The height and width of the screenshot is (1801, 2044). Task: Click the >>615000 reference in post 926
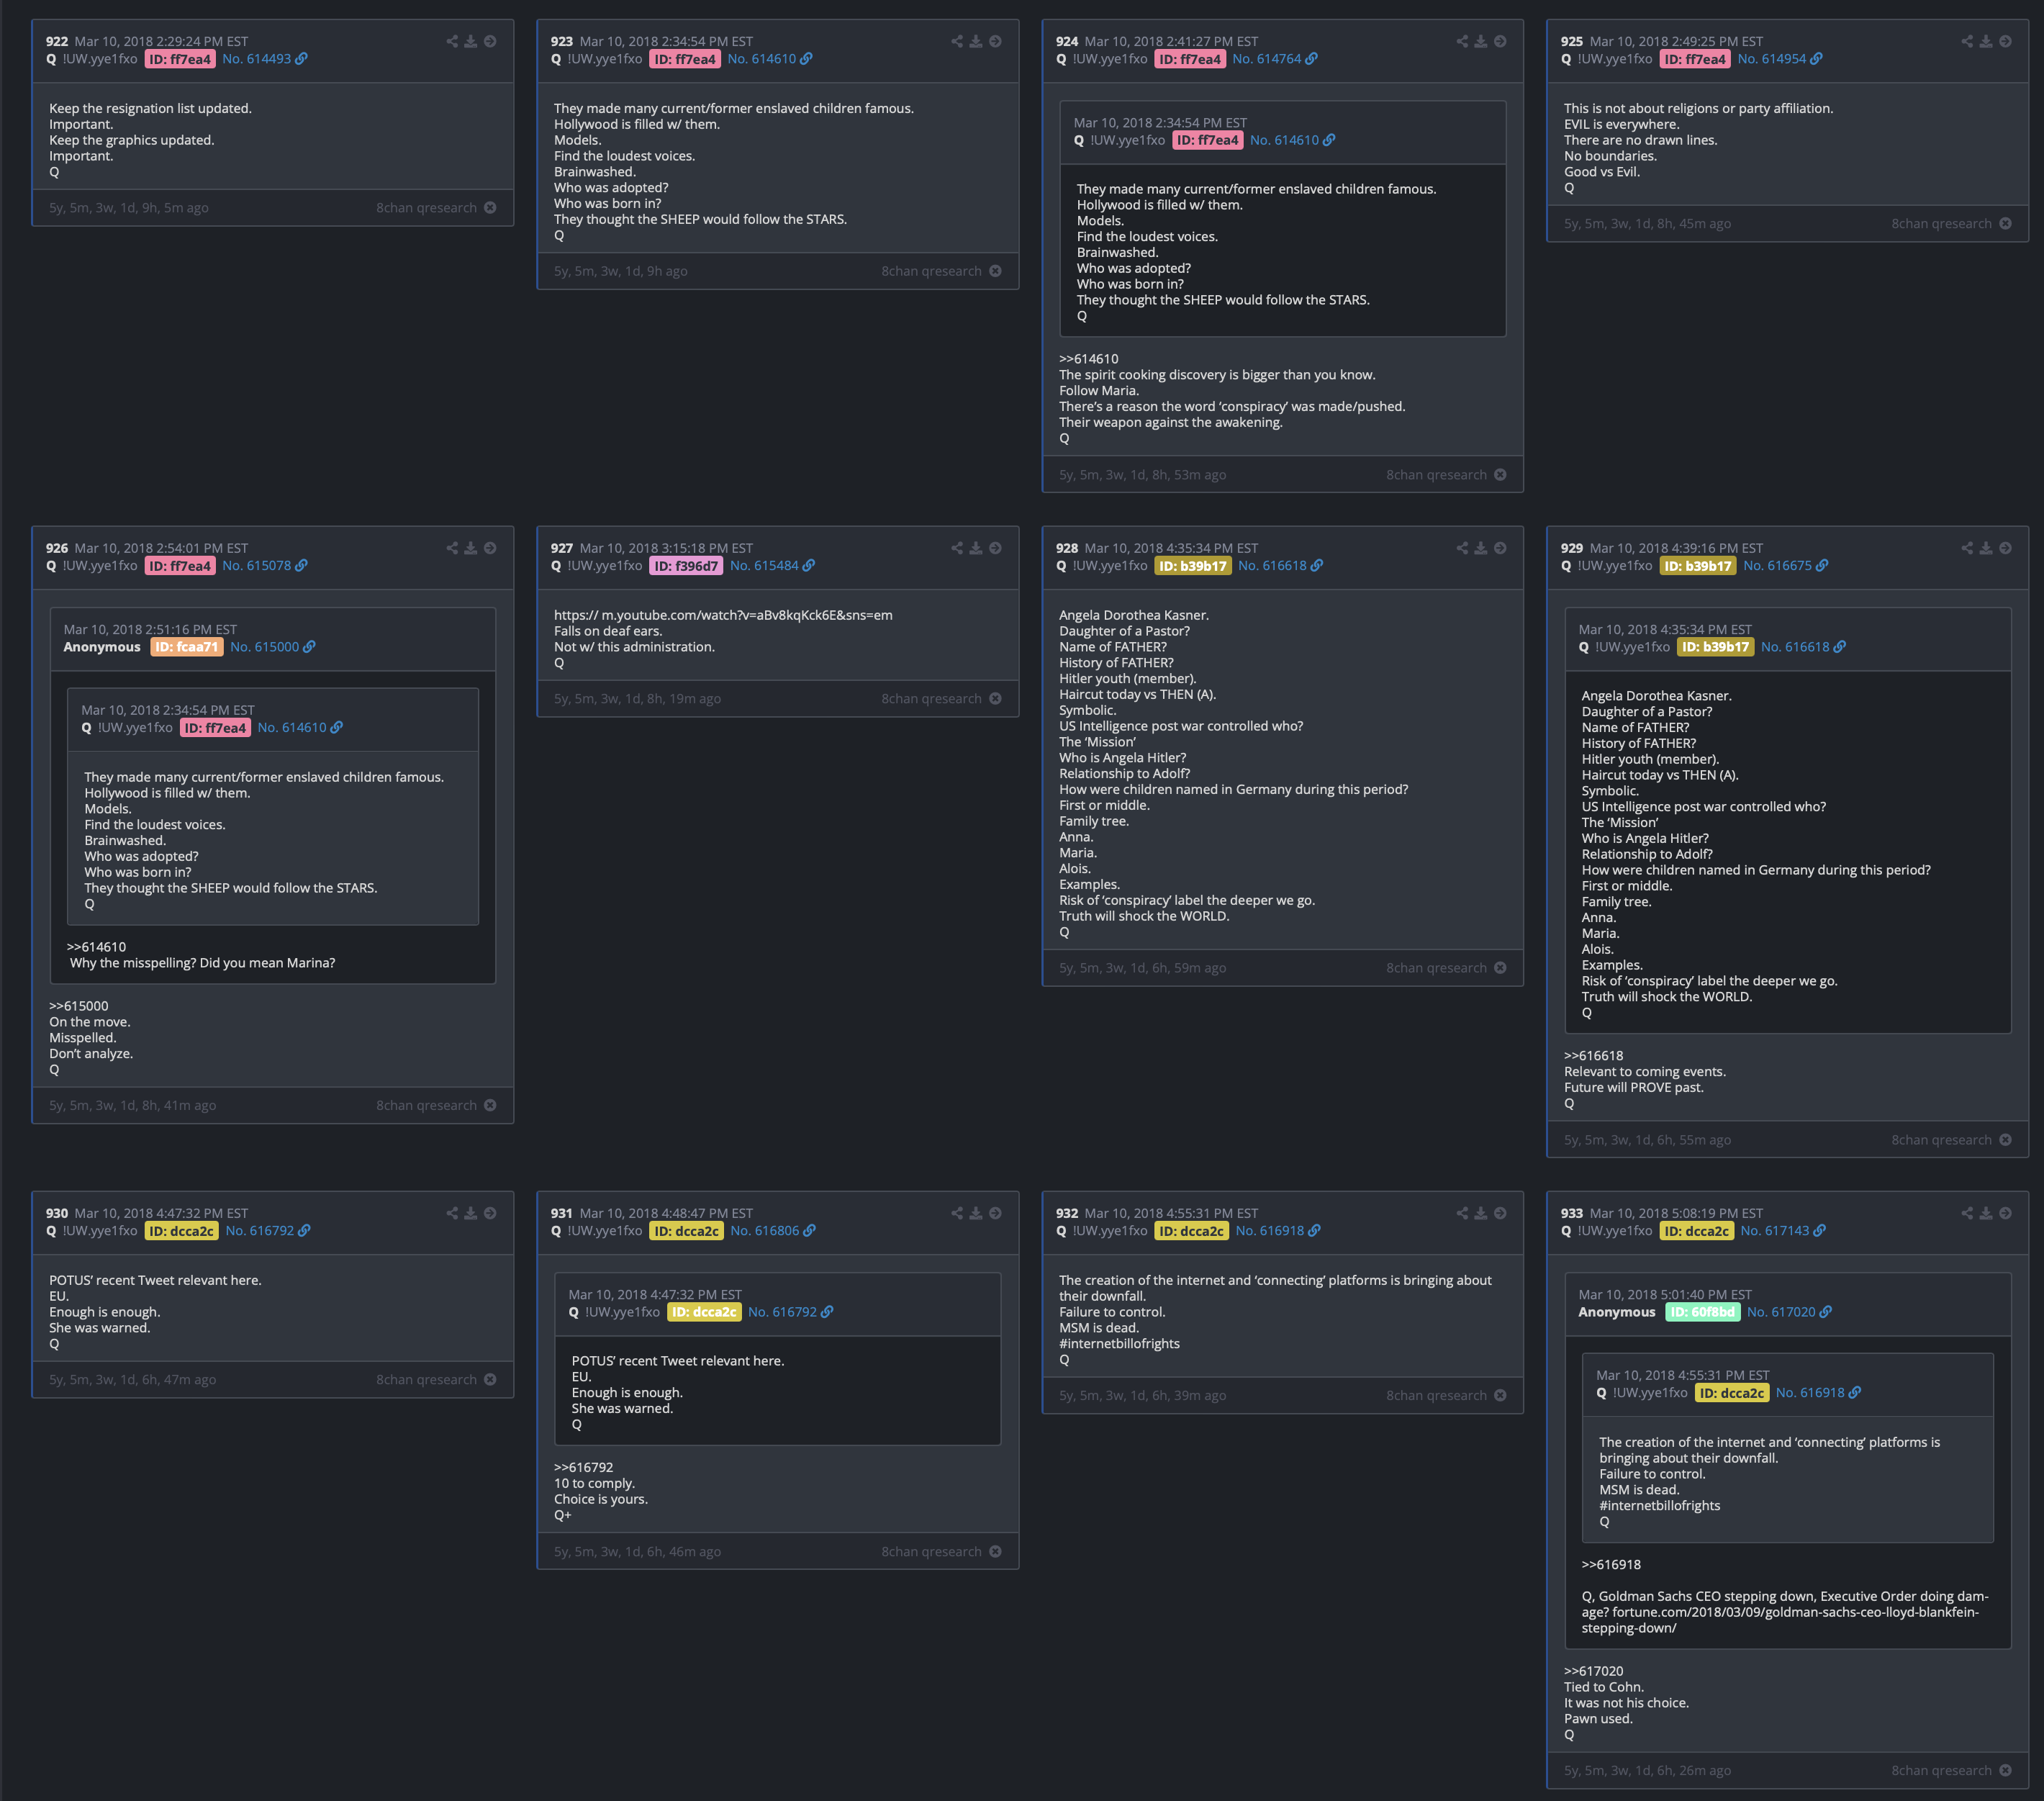(x=78, y=1006)
